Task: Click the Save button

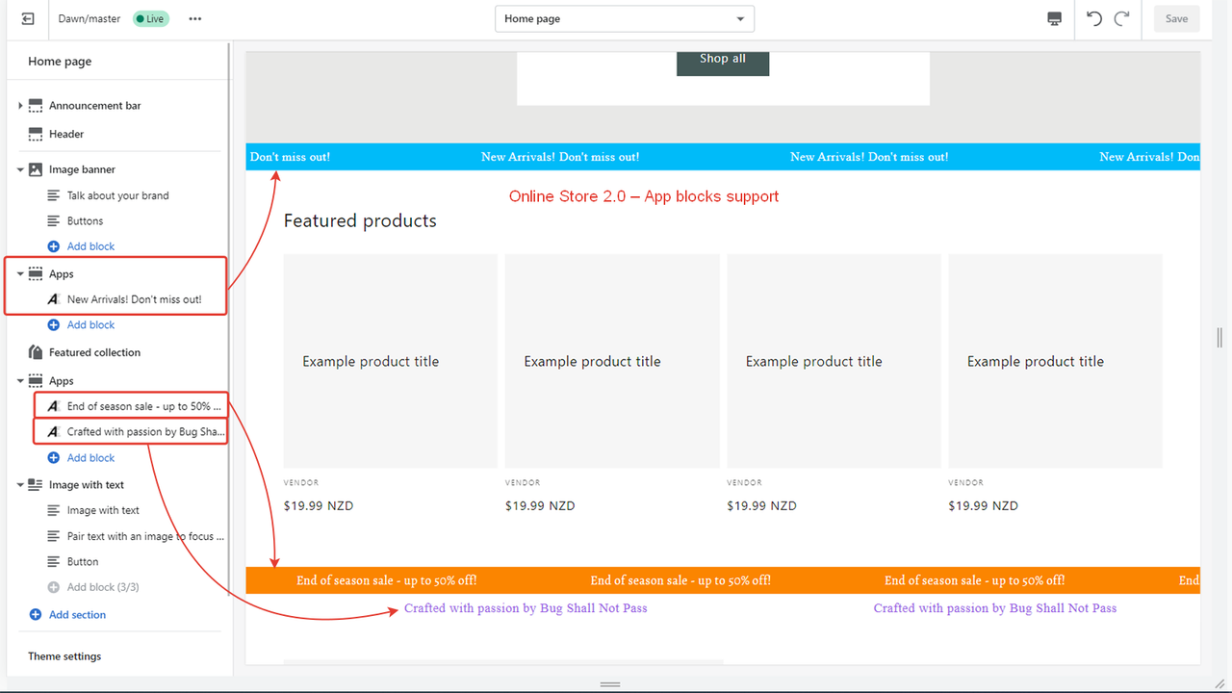Action: click(1176, 18)
